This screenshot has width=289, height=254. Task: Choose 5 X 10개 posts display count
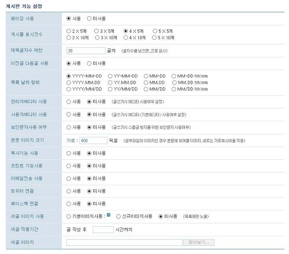[x=154, y=38]
